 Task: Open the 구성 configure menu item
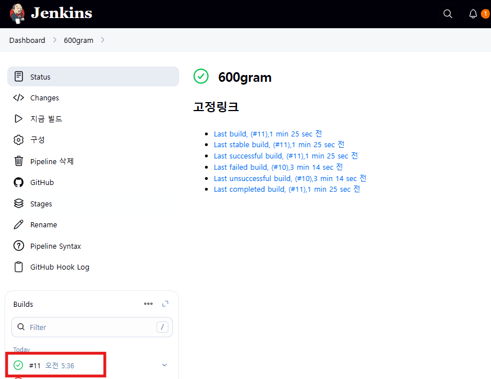point(93,140)
